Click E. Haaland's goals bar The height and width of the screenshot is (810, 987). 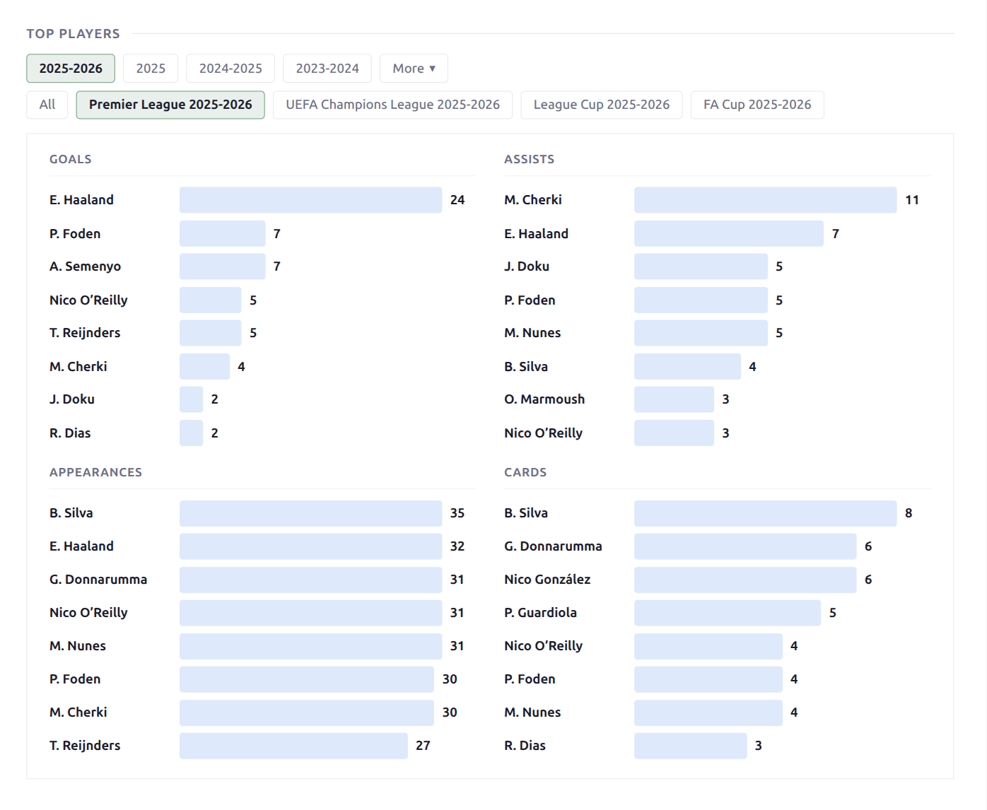click(310, 200)
